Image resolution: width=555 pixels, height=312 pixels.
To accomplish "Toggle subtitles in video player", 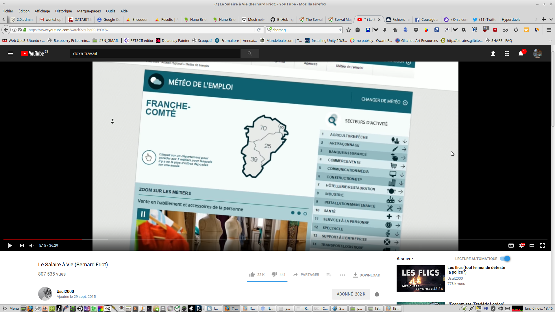I will coord(511,246).
